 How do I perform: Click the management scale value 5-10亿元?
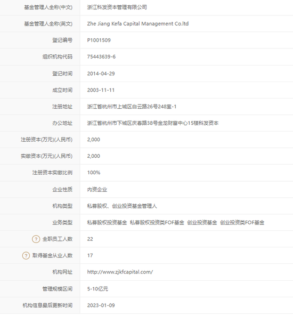coord(97,289)
